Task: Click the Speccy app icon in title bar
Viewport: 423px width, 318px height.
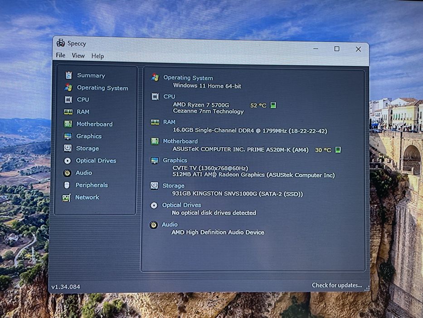Action: [x=61, y=43]
